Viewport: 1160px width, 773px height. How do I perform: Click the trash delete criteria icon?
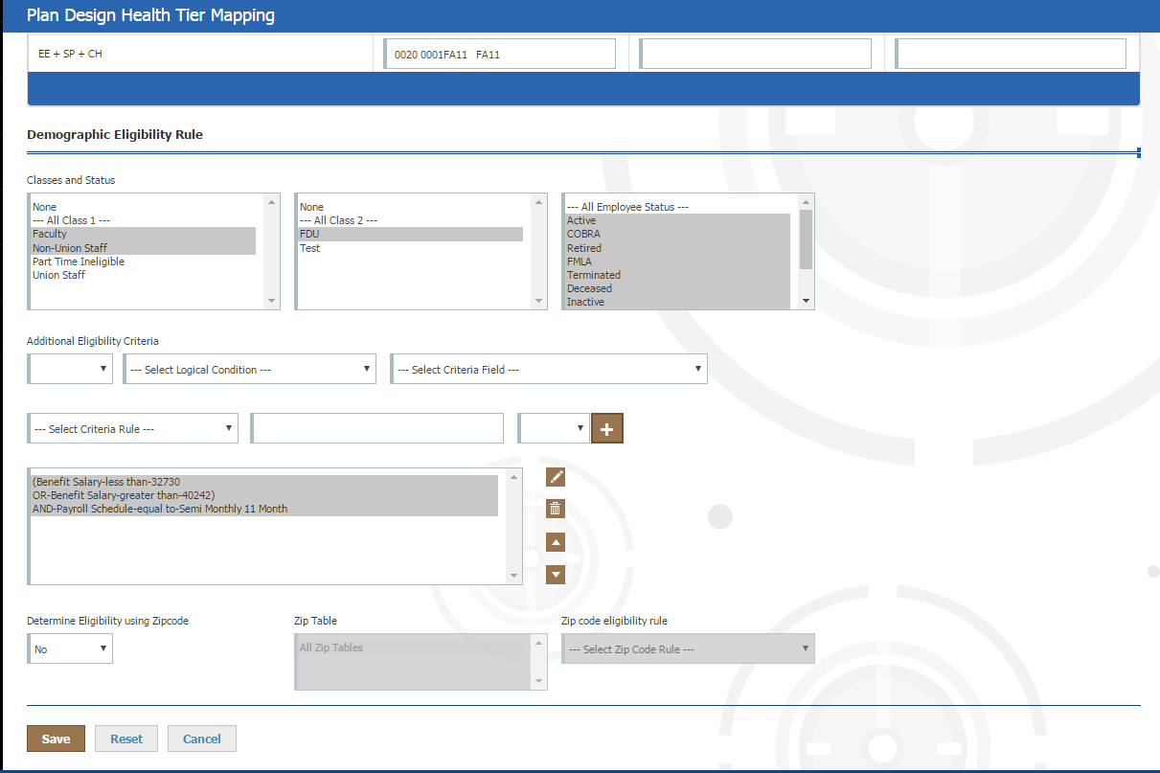click(556, 509)
